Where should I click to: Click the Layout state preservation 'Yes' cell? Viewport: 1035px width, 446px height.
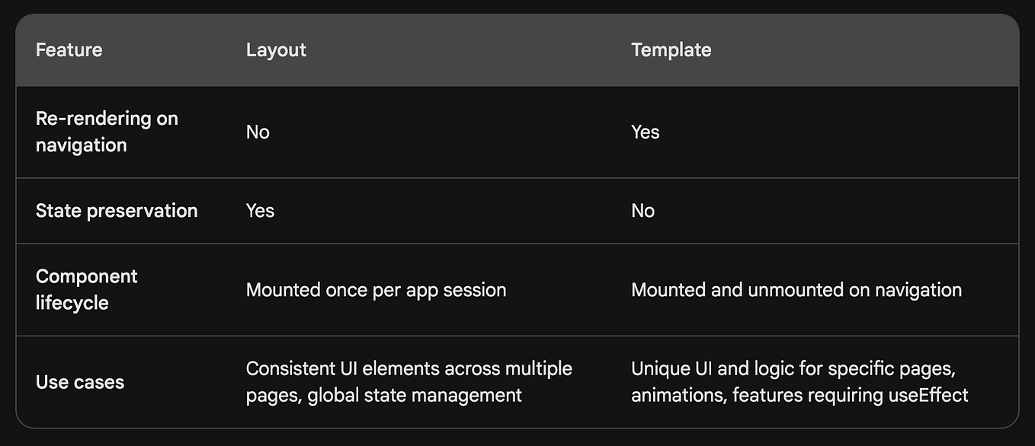[x=260, y=211]
